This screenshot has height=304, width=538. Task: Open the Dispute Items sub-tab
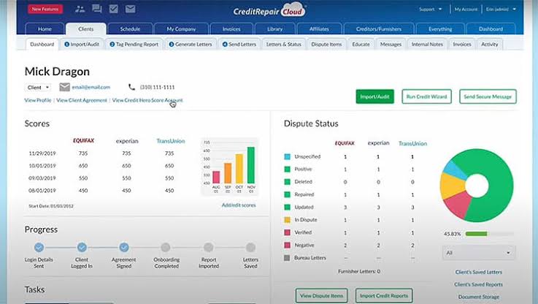(x=326, y=45)
